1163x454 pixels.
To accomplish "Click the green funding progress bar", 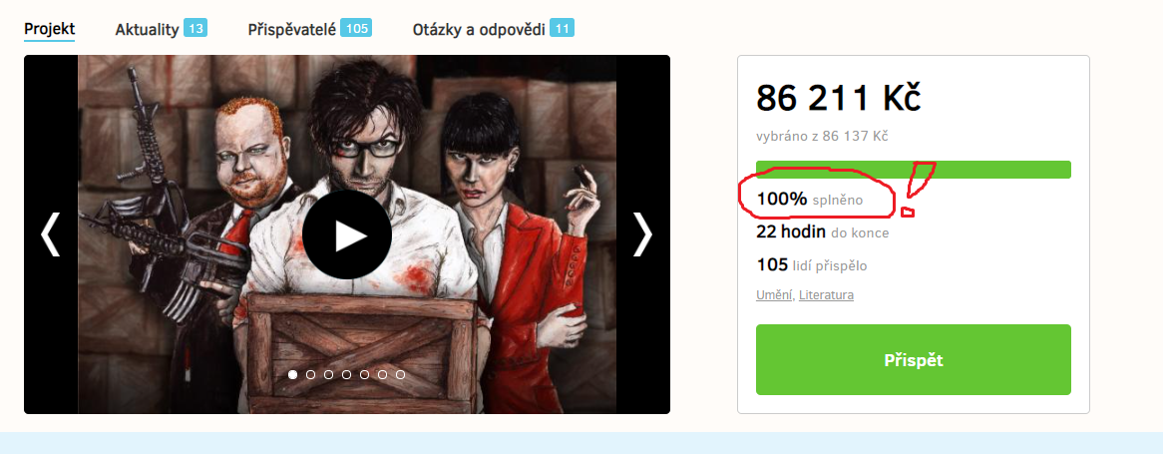I will (x=913, y=170).
